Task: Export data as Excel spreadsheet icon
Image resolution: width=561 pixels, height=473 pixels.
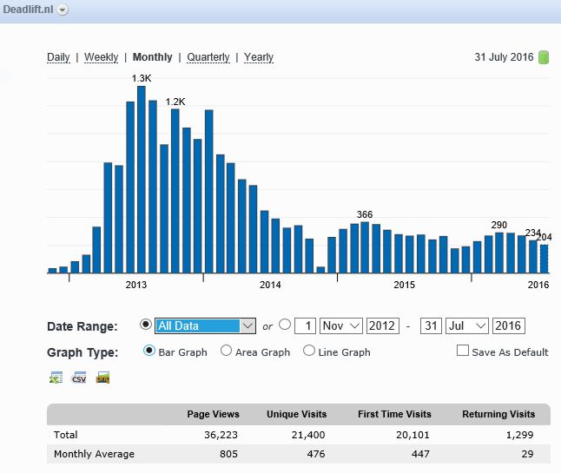Action: click(56, 378)
